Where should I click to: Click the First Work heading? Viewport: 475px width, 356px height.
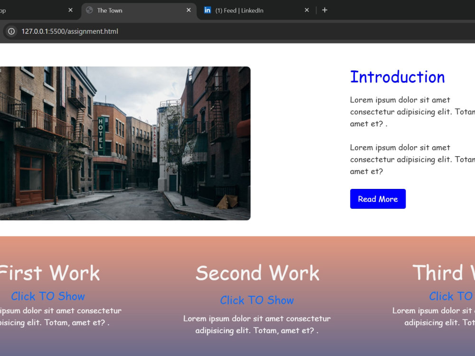tap(50, 273)
